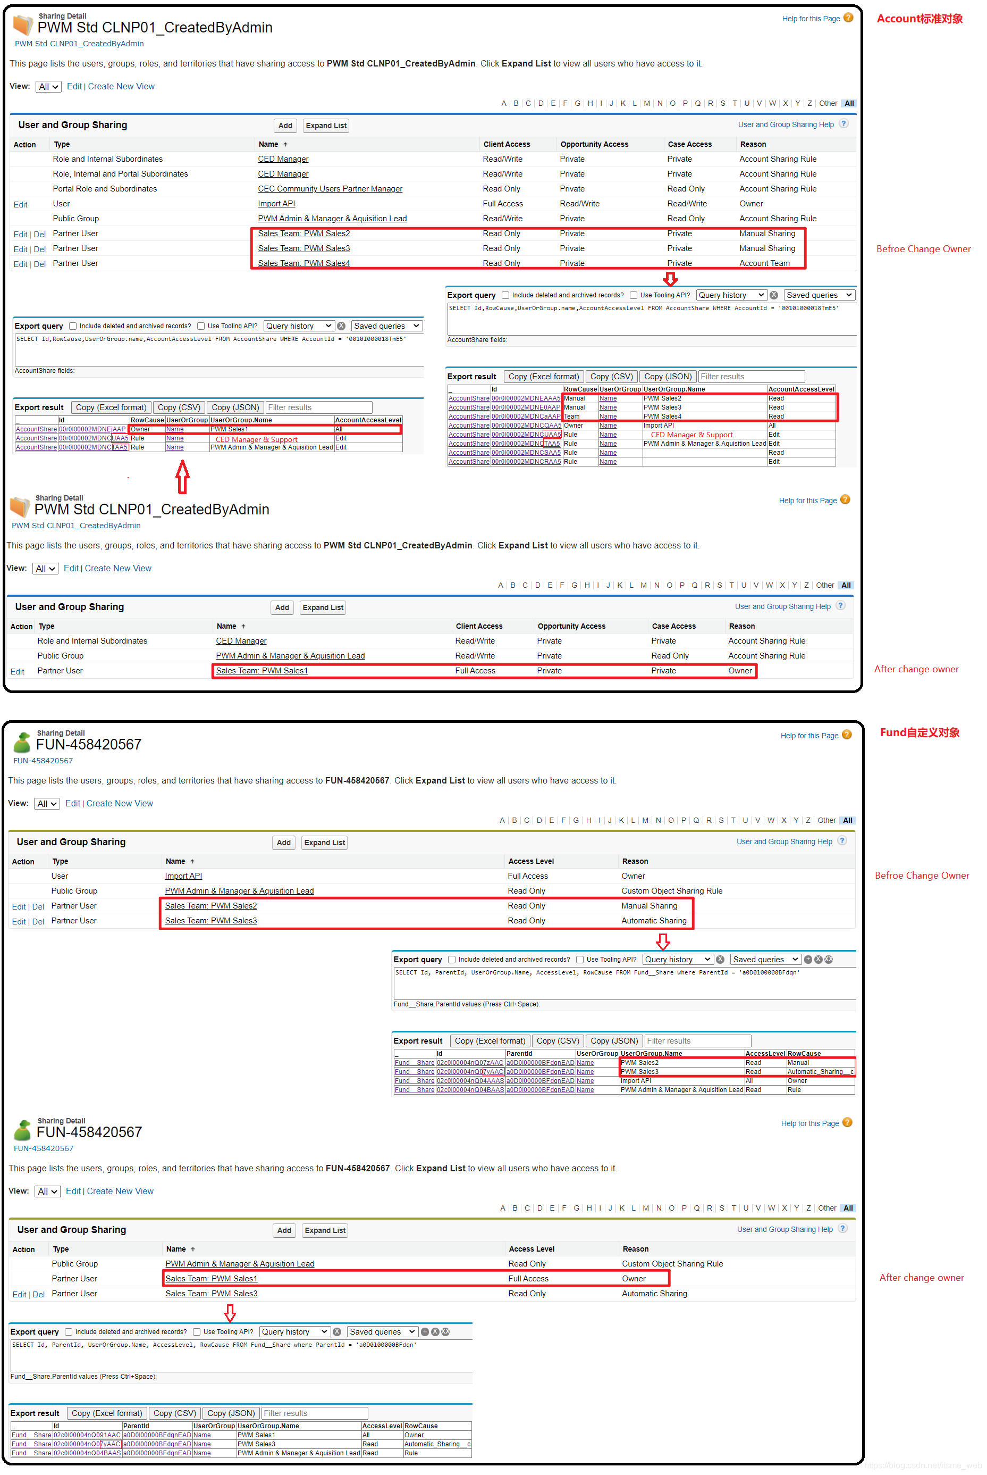Clear query history in four-row Fund__Share export query
Screen dimensions: 987x1475
[720, 960]
